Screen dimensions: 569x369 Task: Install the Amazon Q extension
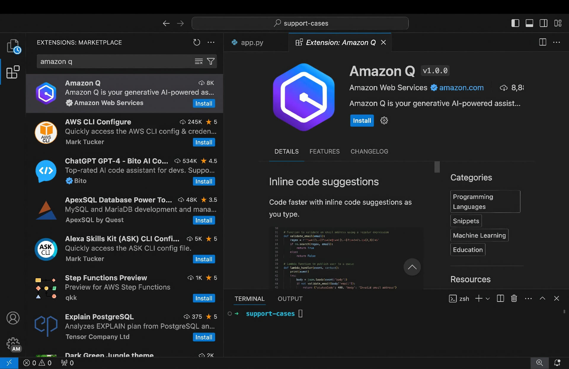[x=362, y=120]
